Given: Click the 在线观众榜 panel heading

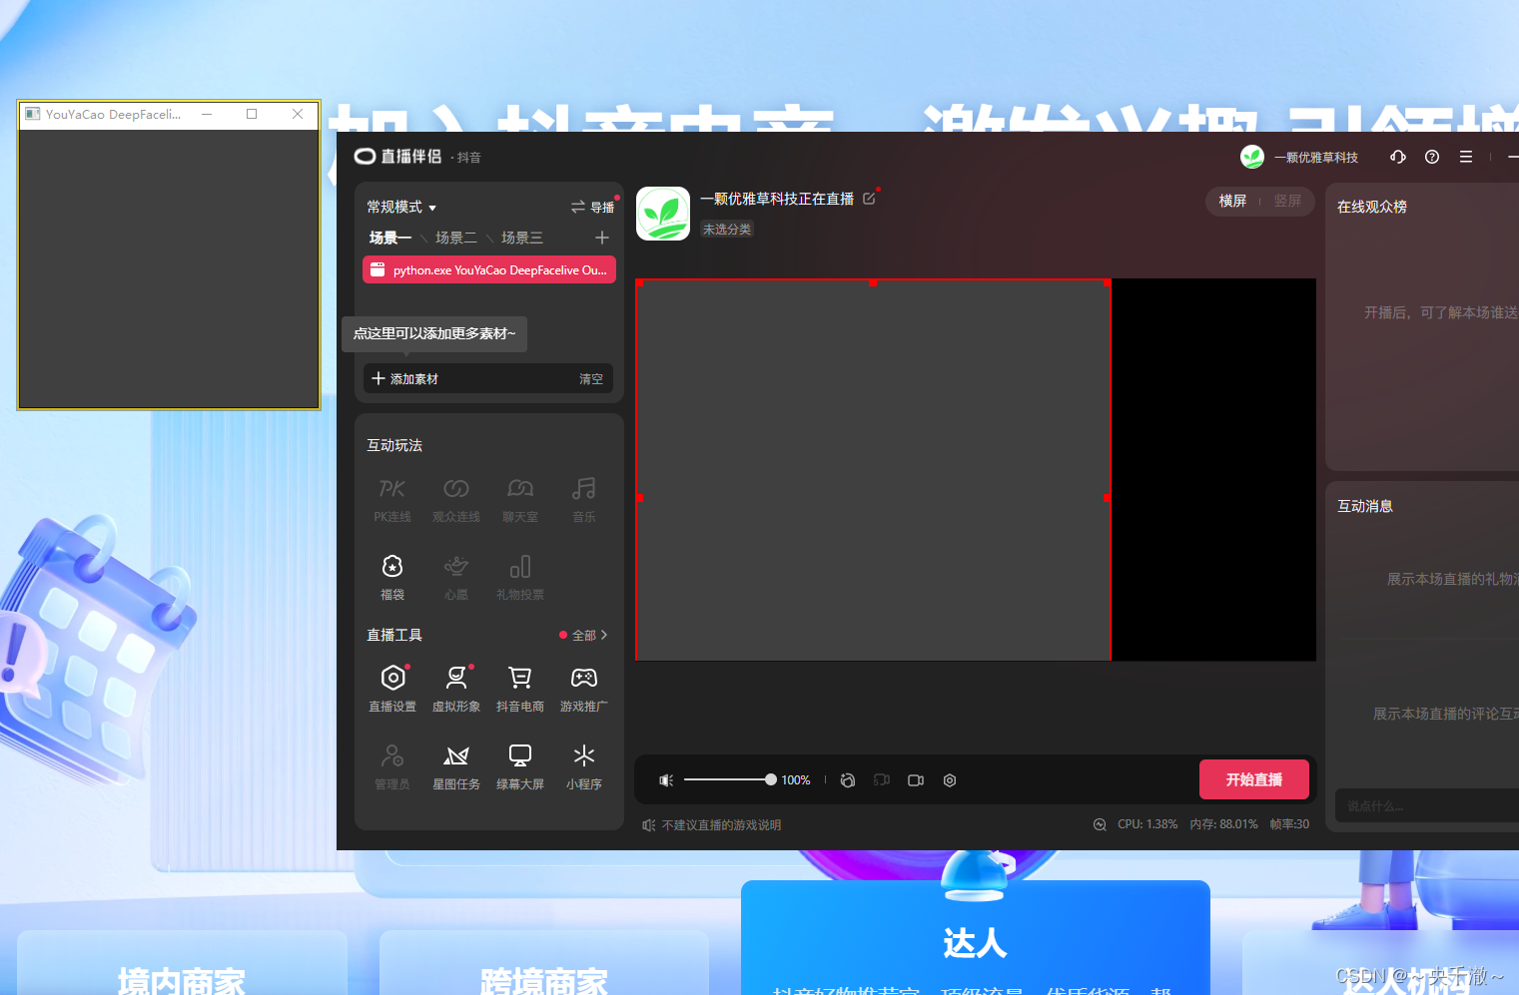Looking at the screenshot, I should pyautogui.click(x=1372, y=207).
